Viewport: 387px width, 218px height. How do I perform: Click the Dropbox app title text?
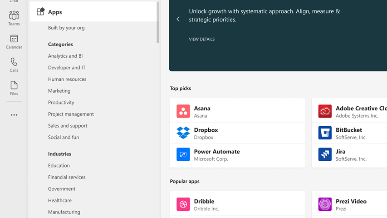coord(206,130)
